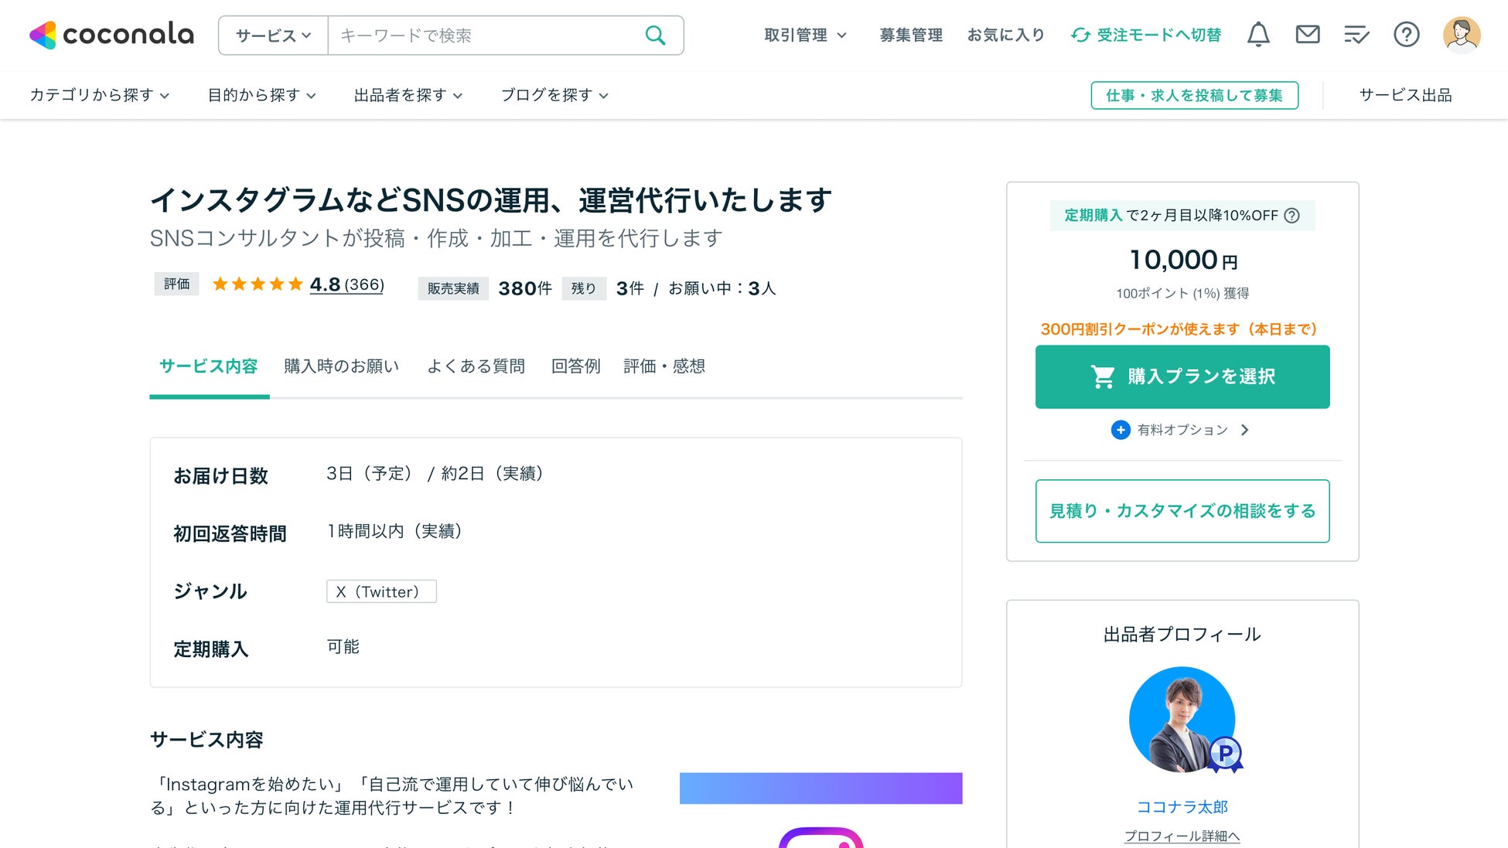Viewport: 1508px width, 848px height.
Task: Click the user avatar in header
Action: (x=1461, y=35)
